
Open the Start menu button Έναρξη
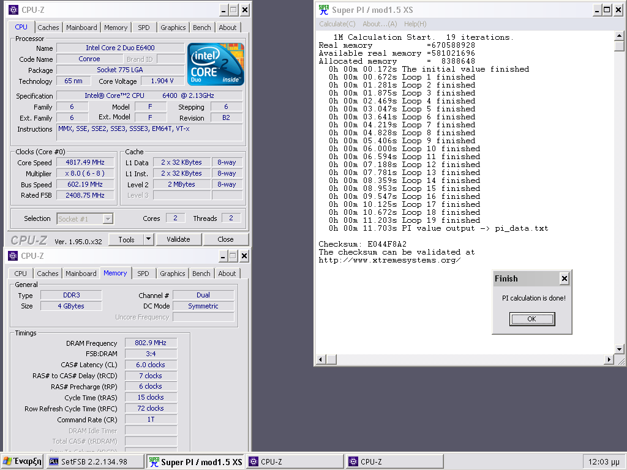coord(23,461)
